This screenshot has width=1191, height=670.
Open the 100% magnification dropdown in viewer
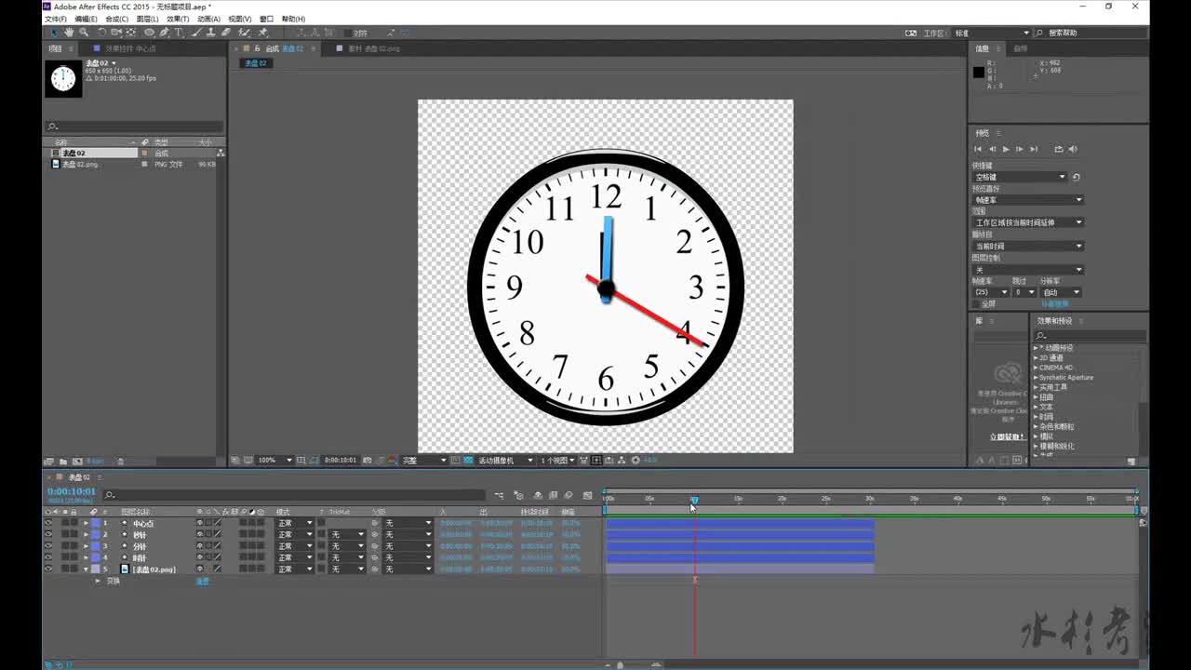[275, 460]
